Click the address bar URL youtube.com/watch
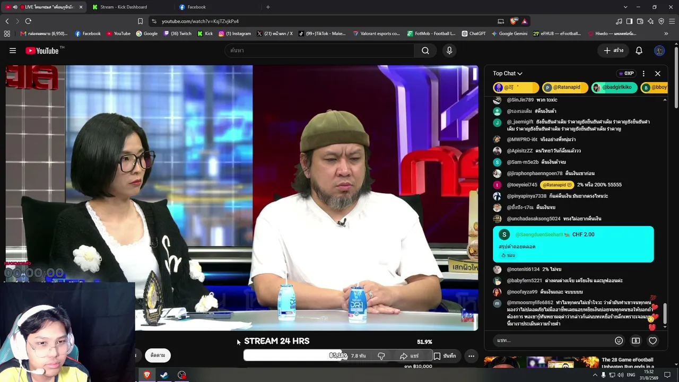Viewport: 679px width, 382px height. click(200, 21)
